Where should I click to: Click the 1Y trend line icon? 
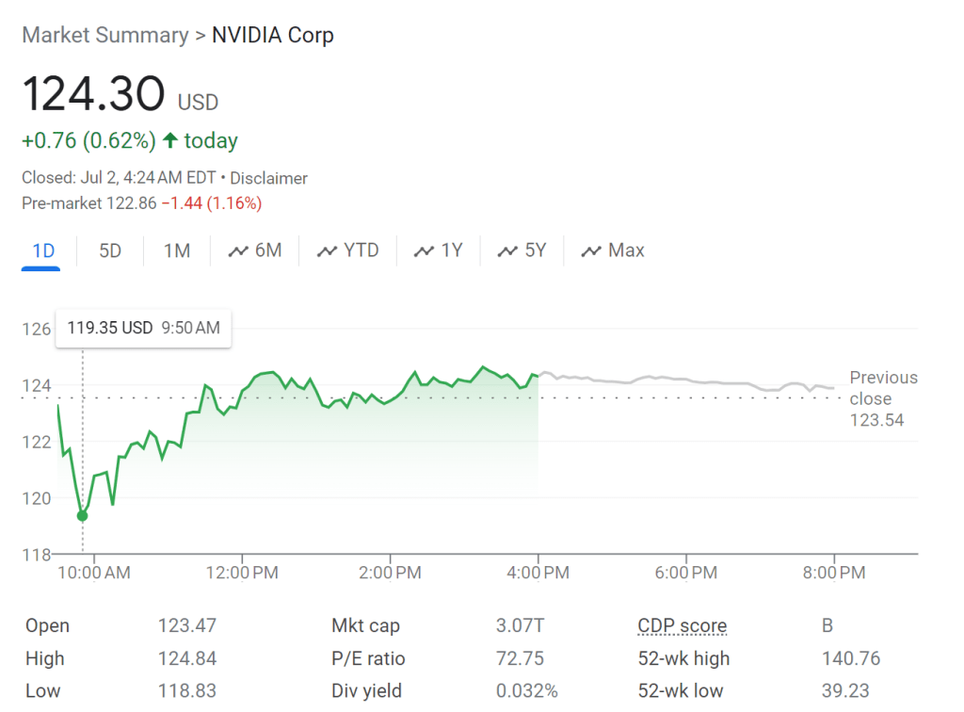pyautogui.click(x=426, y=251)
